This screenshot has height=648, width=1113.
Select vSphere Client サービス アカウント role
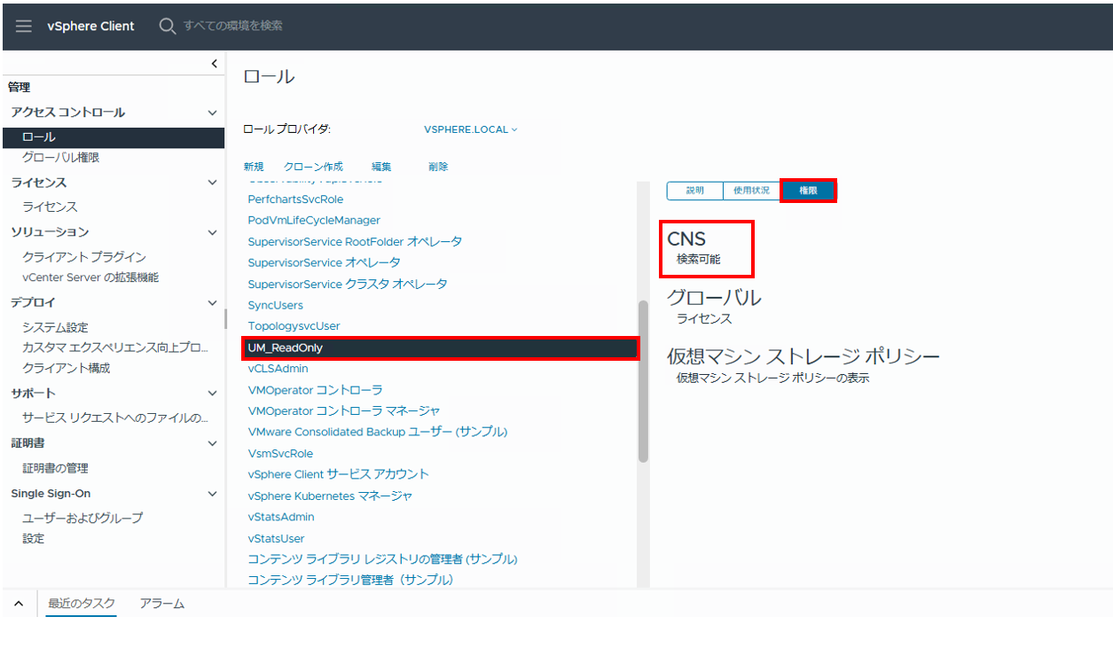pos(338,474)
